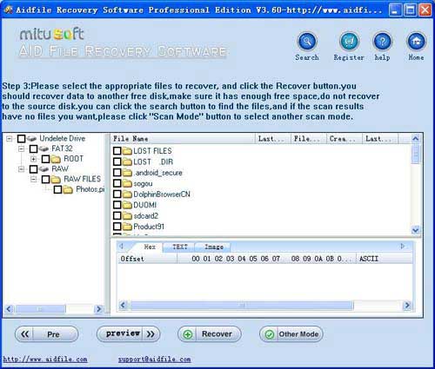435x369 pixels.
Task: Click the Offset column header in hex view
Action: (147, 259)
